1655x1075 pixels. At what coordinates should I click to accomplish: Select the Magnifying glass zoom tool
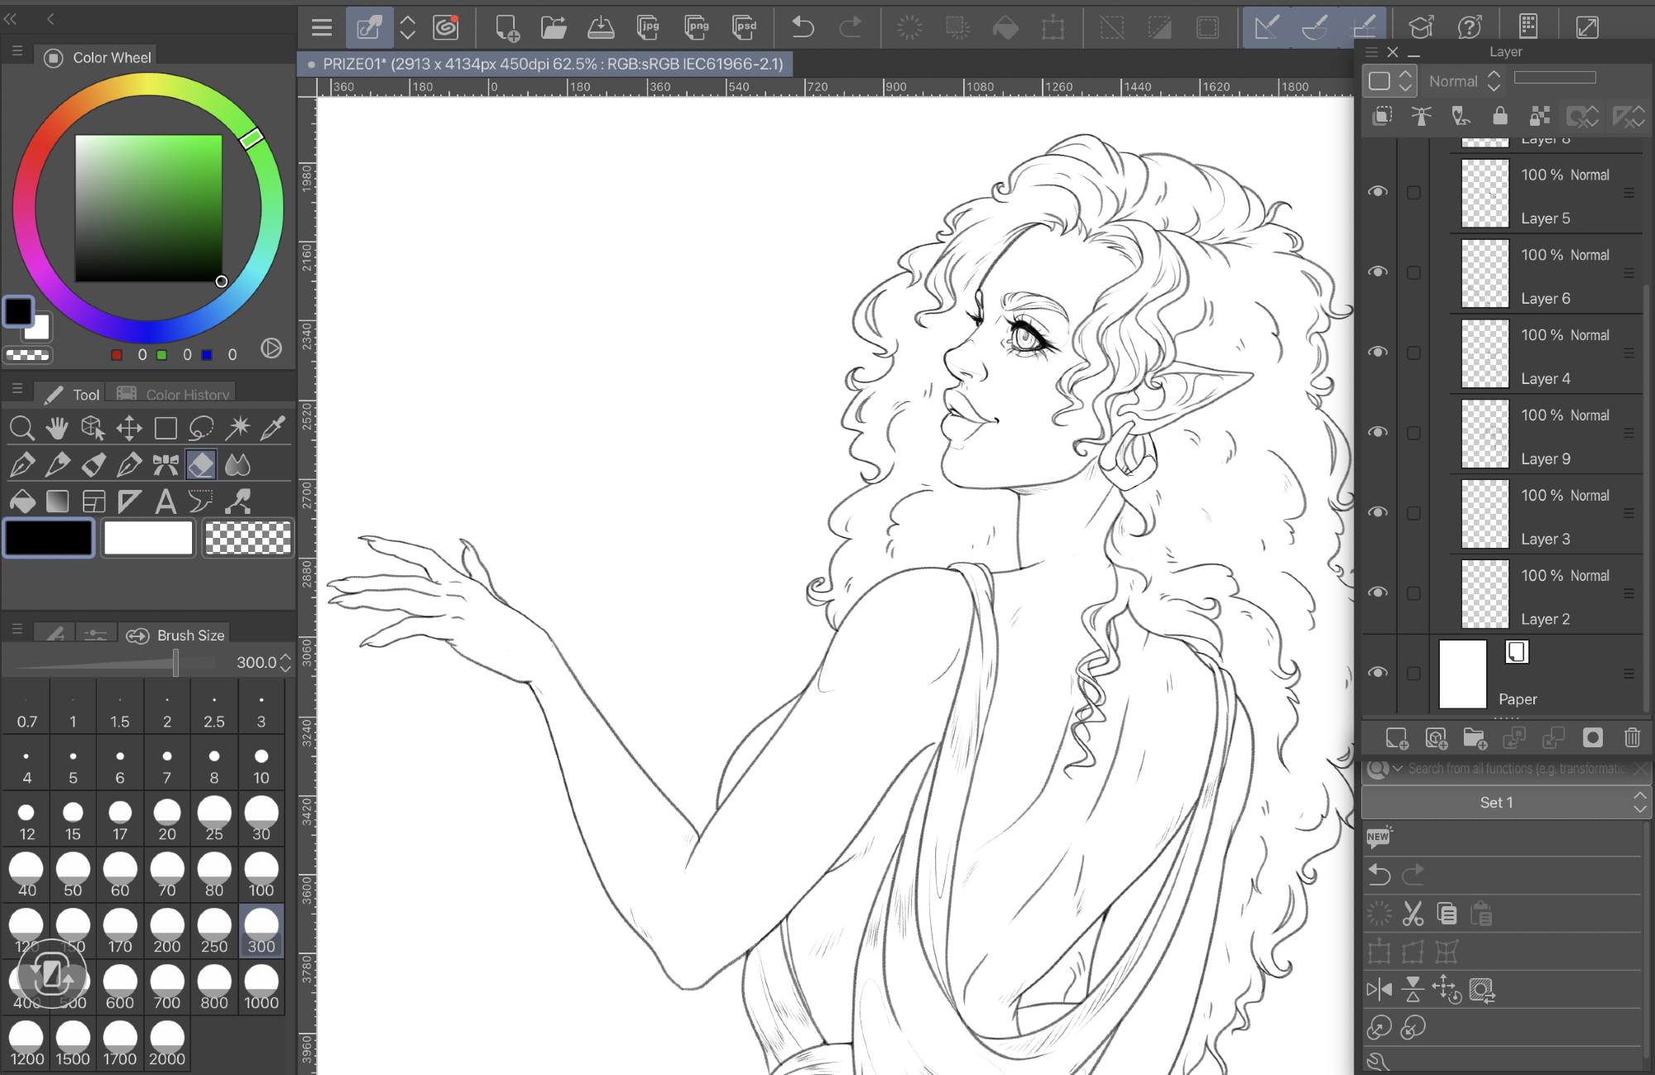pyautogui.click(x=22, y=428)
